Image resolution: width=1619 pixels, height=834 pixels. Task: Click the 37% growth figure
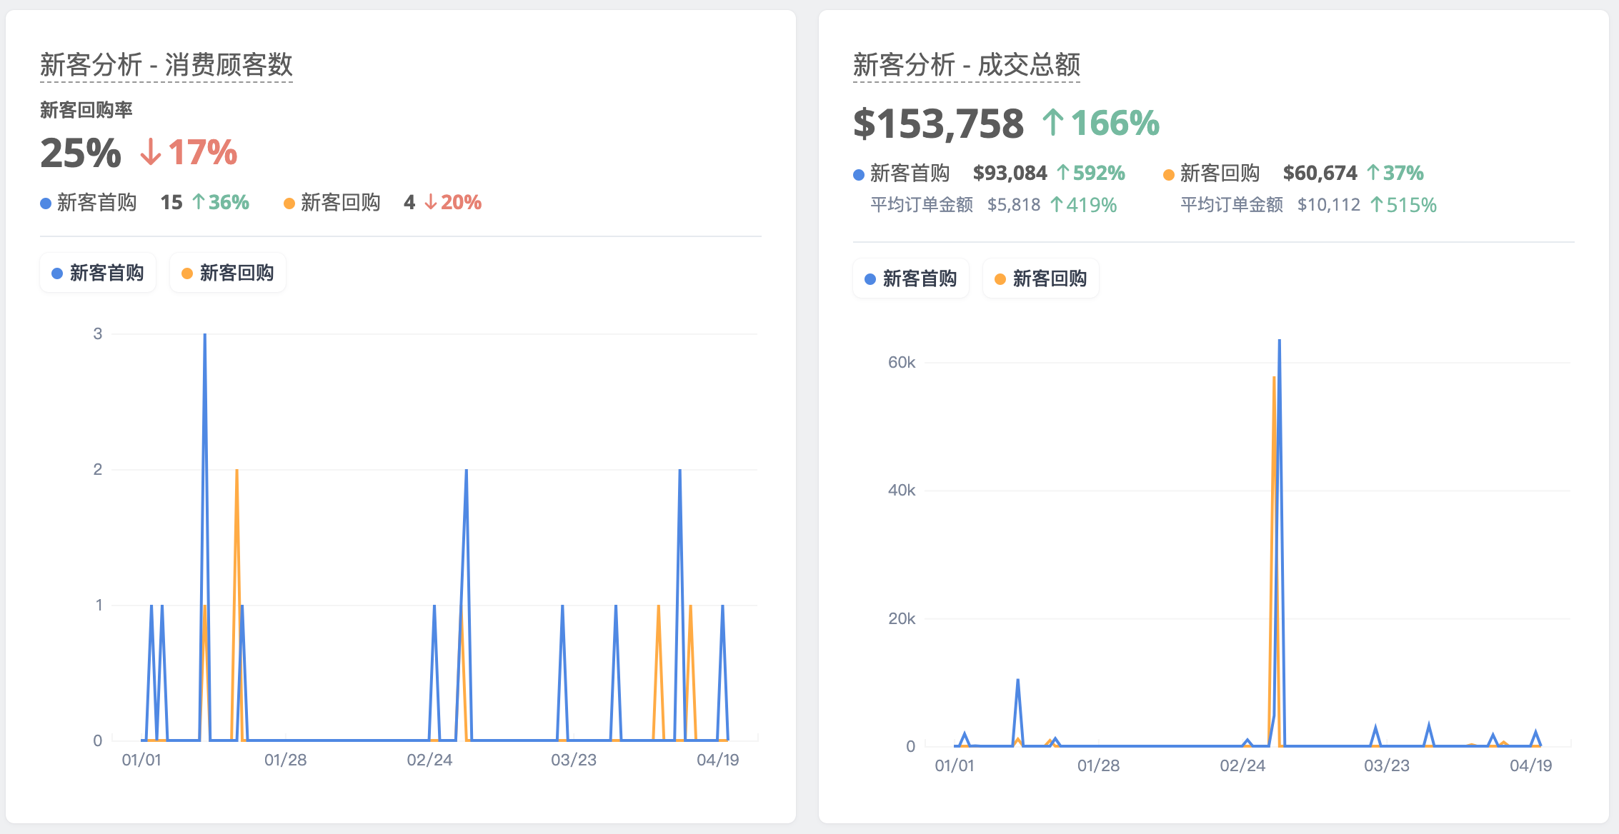click(x=1395, y=173)
